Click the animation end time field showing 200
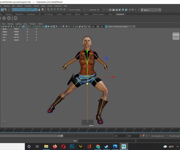Viewport: 180px width, 150px height. coord(133,136)
